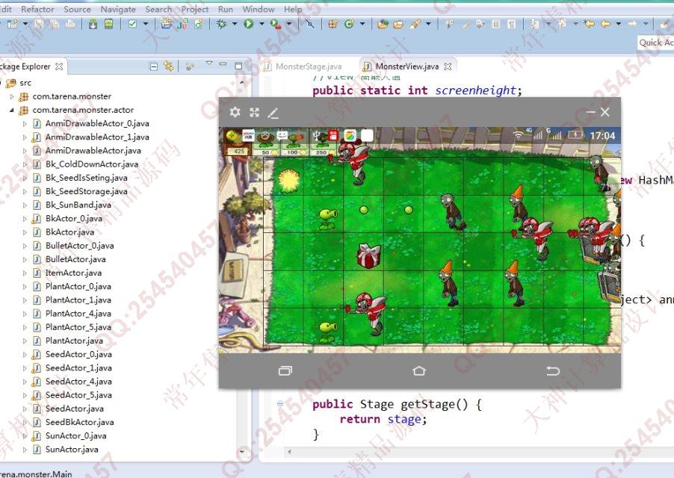Toggle Skip All Breakpoints
Image resolution: width=674 pixels, height=478 pixels.
click(x=310, y=24)
